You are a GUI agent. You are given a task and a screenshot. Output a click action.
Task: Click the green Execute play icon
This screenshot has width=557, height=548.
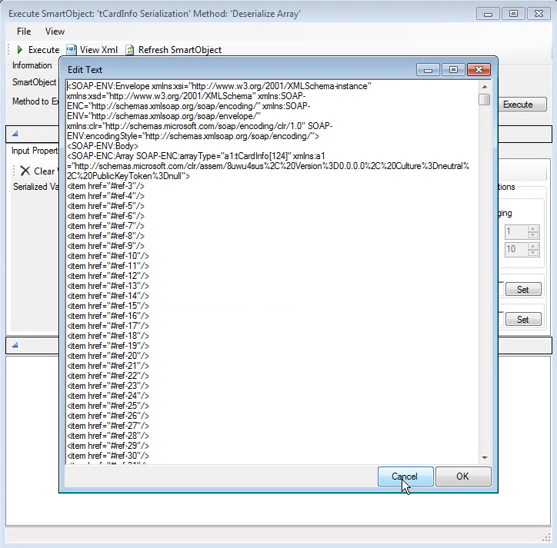point(20,50)
